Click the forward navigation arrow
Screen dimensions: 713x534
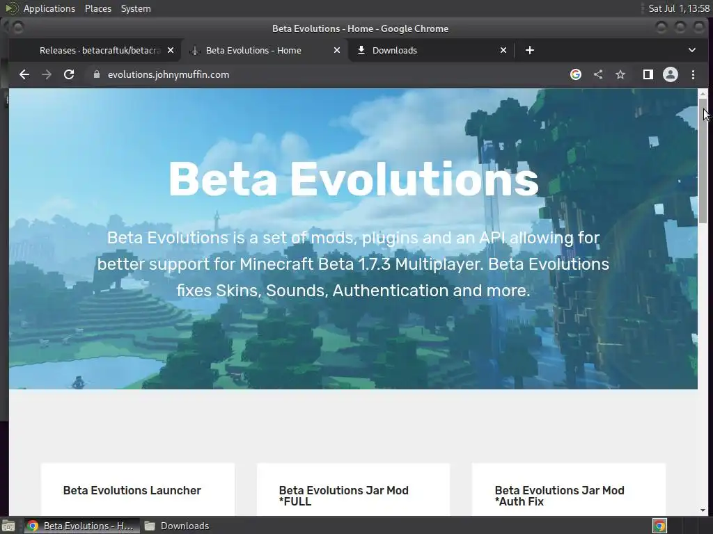click(47, 74)
